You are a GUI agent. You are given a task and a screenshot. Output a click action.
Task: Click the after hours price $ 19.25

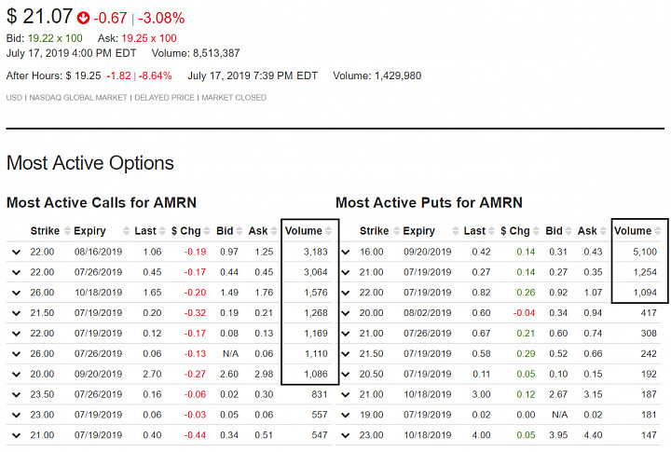(x=84, y=75)
